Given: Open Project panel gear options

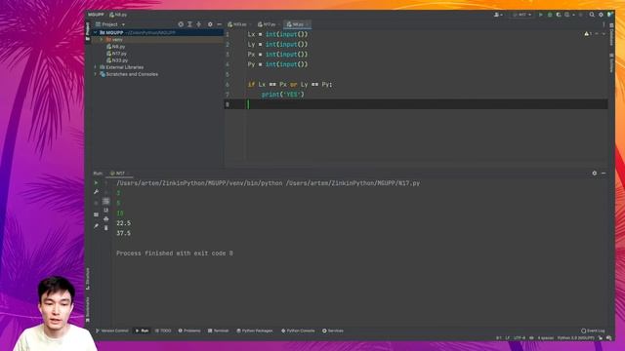Looking at the screenshot, I should pyautogui.click(x=210, y=24).
